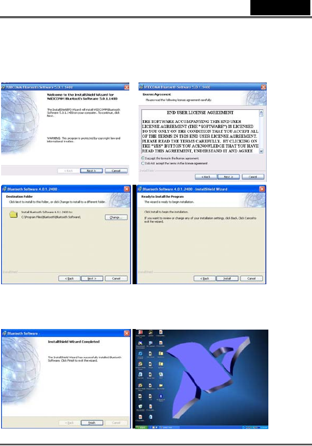Click scroll-up arrow of license text box
The image size is (312, 446).
[261, 112]
